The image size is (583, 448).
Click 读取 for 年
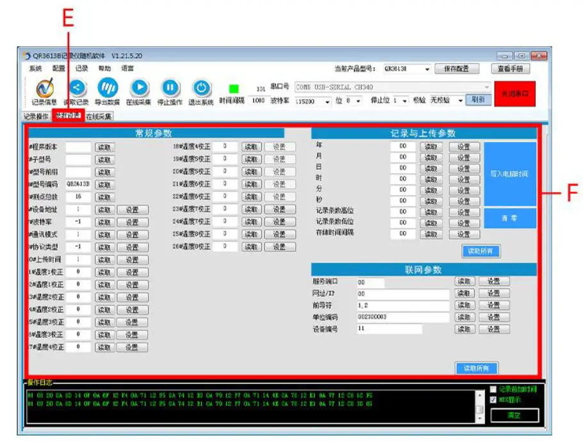[x=431, y=147]
